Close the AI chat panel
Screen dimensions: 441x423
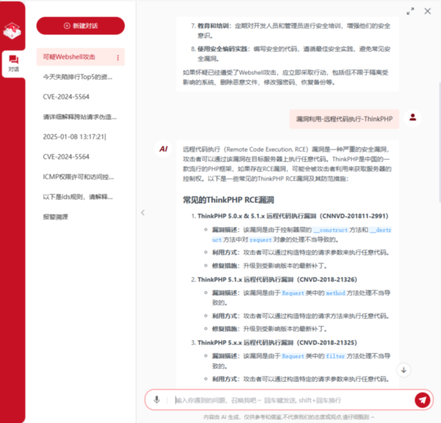point(427,11)
